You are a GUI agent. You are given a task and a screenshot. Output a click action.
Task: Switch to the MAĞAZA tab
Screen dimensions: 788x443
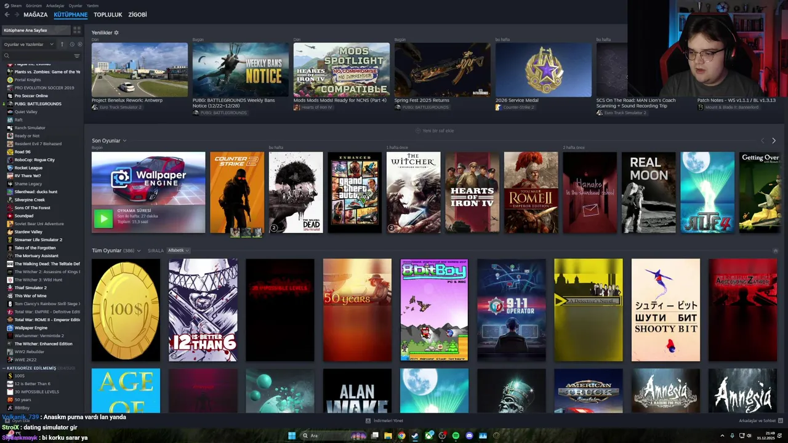pos(35,15)
